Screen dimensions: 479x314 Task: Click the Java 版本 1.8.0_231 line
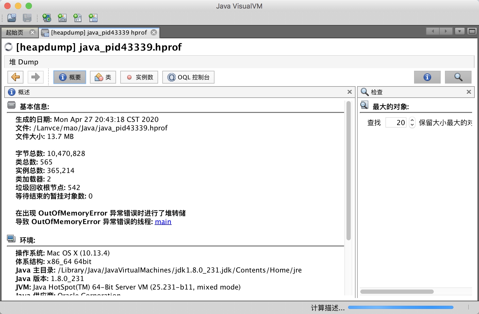click(50, 279)
